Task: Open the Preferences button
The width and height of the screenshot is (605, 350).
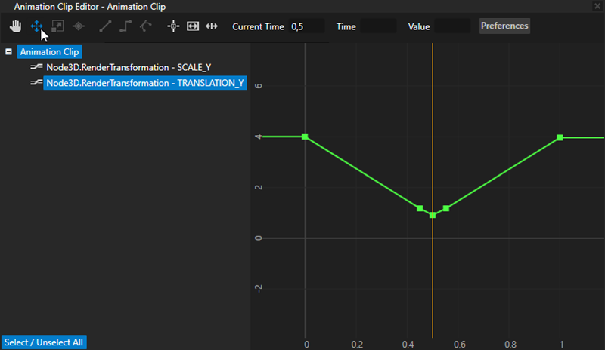Action: point(504,26)
